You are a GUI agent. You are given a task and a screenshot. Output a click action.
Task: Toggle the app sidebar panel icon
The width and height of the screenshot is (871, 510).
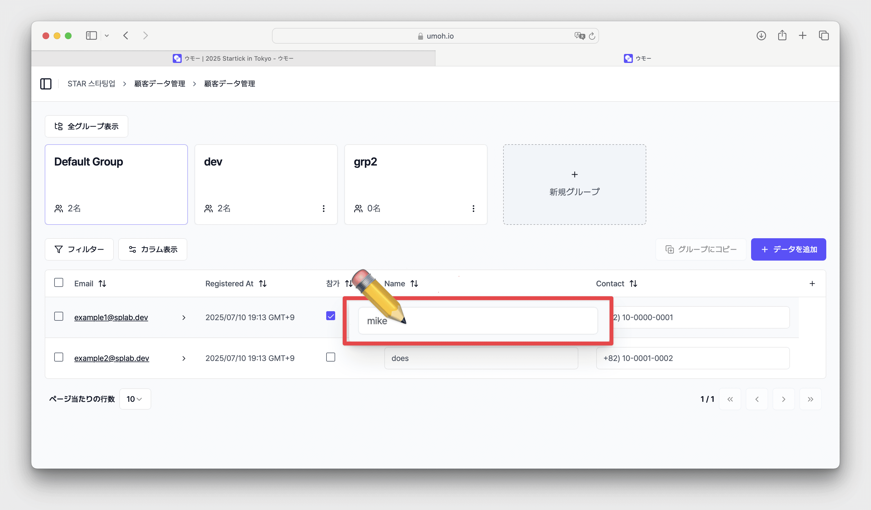46,84
